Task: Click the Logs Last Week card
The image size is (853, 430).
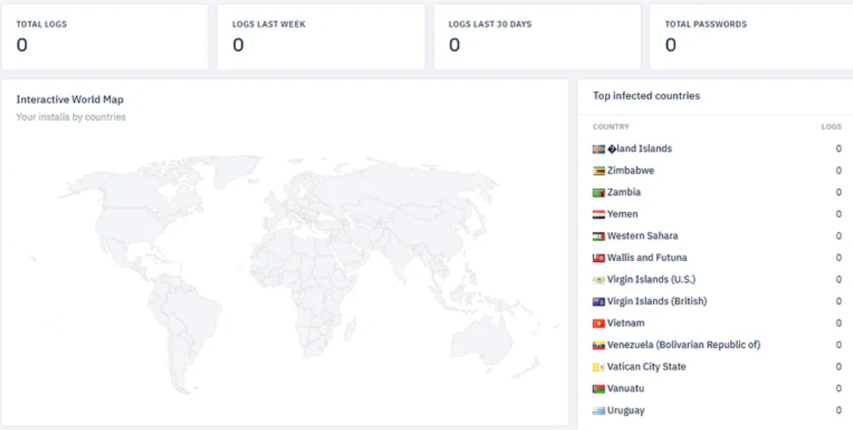Action: [321, 37]
